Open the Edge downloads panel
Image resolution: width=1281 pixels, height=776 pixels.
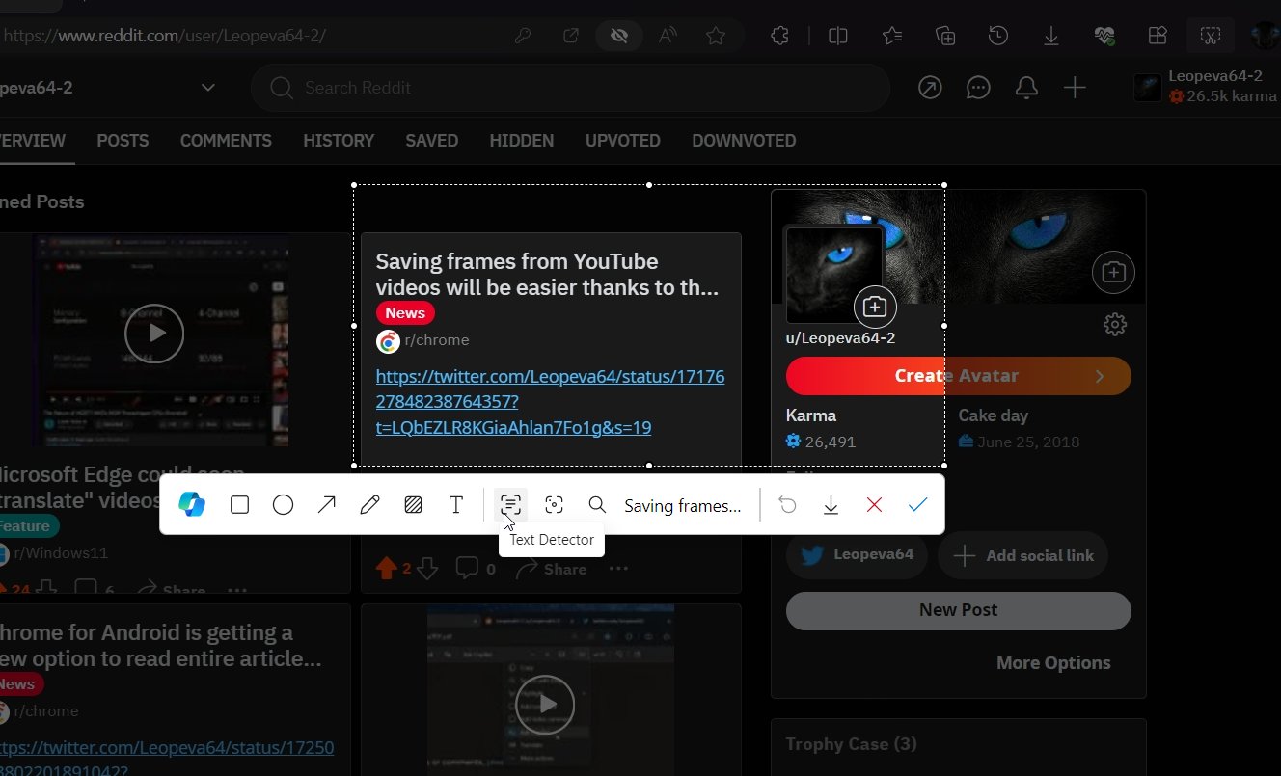1051,36
